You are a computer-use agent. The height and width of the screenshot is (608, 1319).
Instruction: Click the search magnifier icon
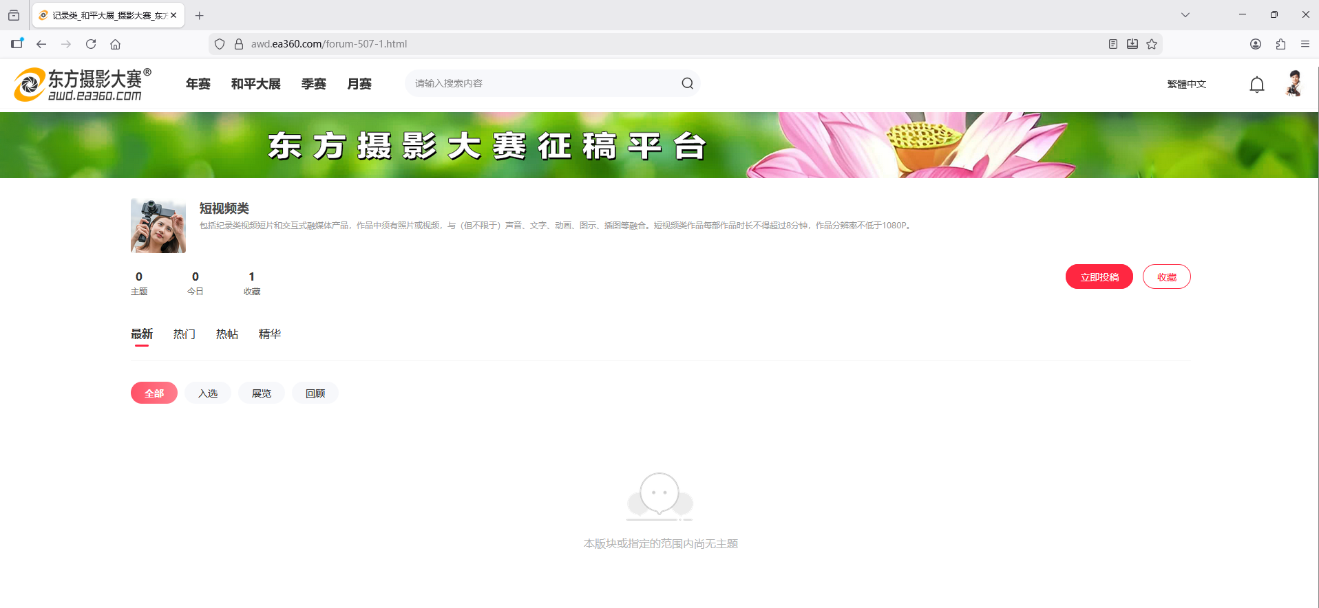coord(687,83)
